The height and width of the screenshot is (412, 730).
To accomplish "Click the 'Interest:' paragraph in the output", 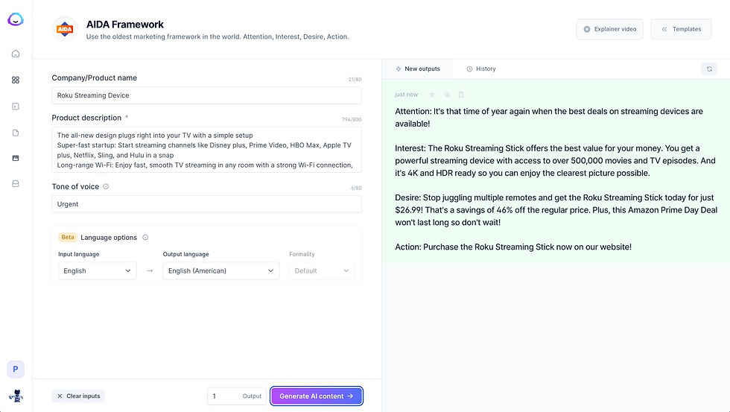I will click(556, 161).
